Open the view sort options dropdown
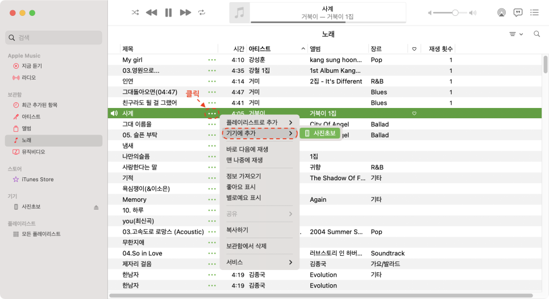549x299 pixels. (515, 34)
